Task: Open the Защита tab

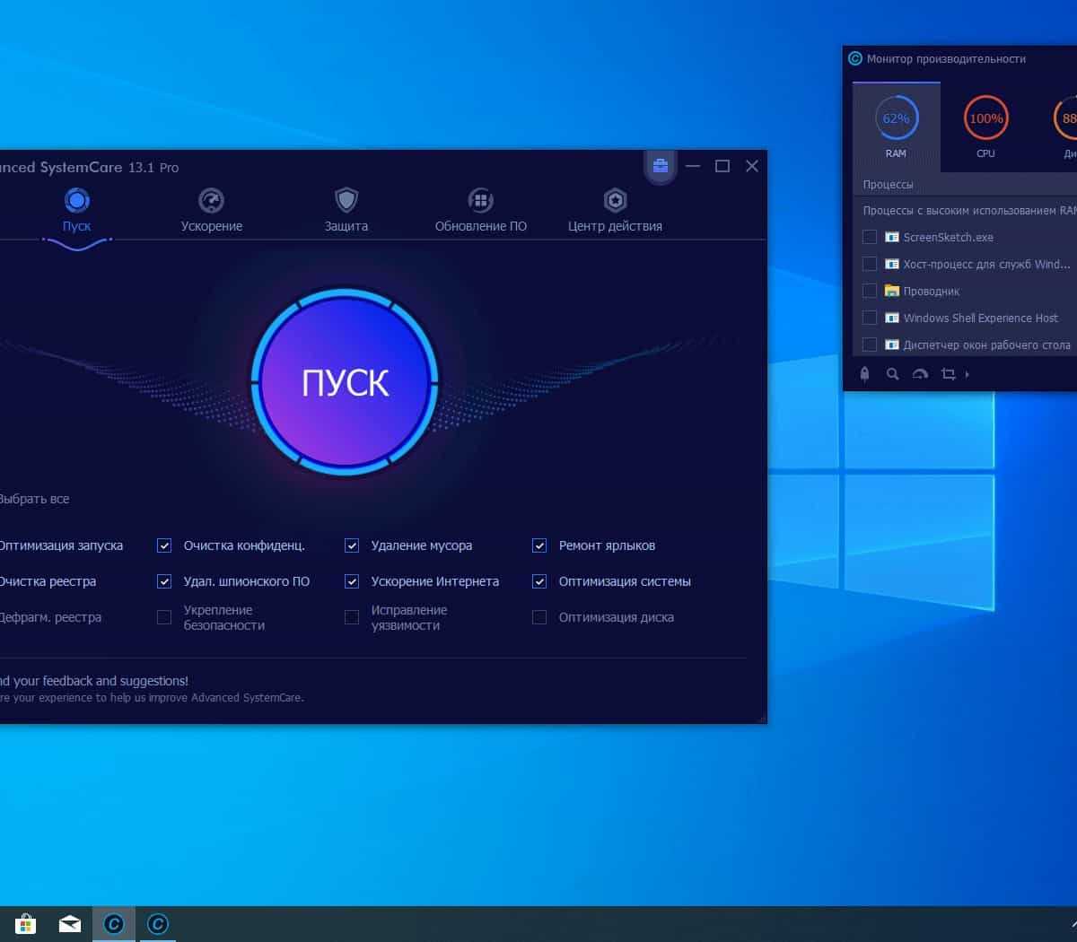Action: (346, 210)
